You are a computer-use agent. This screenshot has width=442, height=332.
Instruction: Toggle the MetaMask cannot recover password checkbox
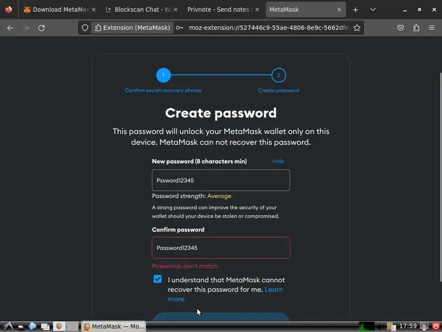(158, 279)
